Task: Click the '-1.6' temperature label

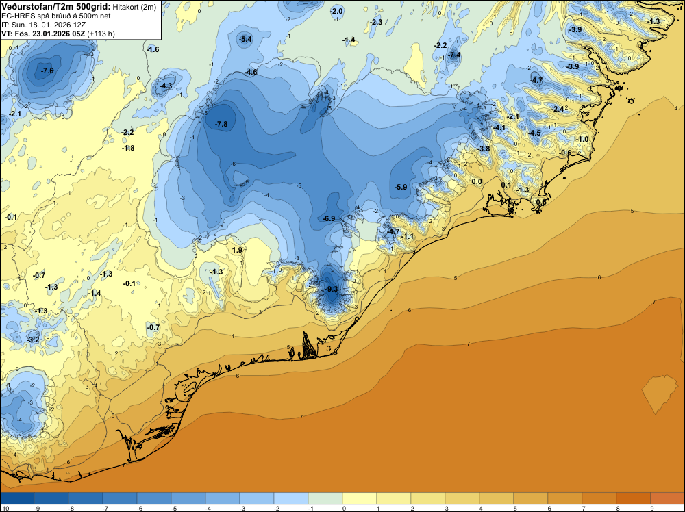Action: tap(153, 49)
